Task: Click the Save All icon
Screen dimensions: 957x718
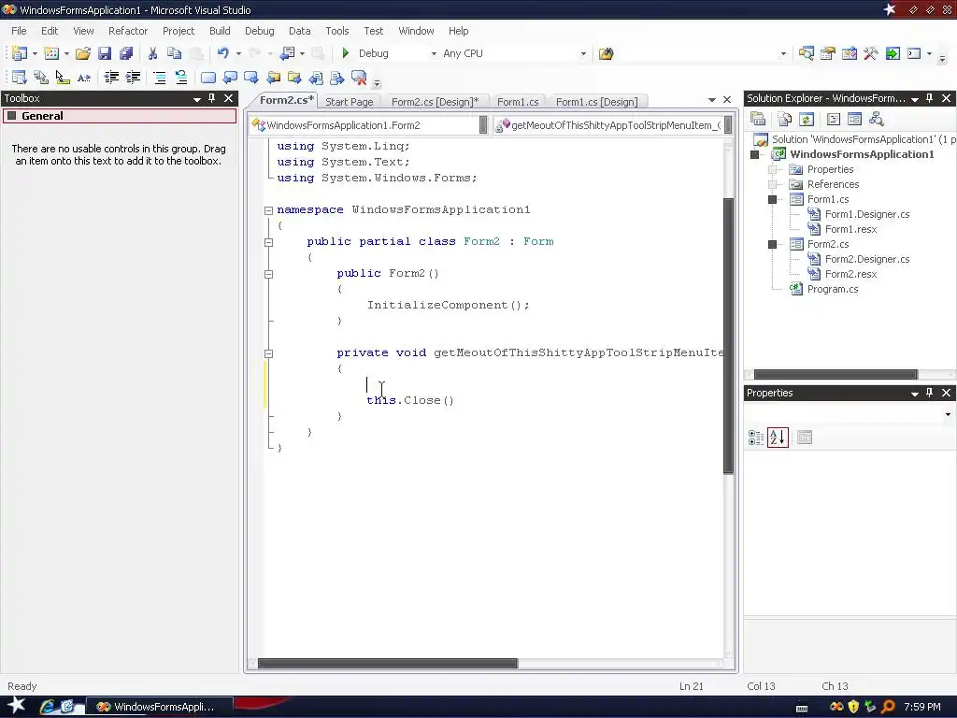Action: (126, 53)
